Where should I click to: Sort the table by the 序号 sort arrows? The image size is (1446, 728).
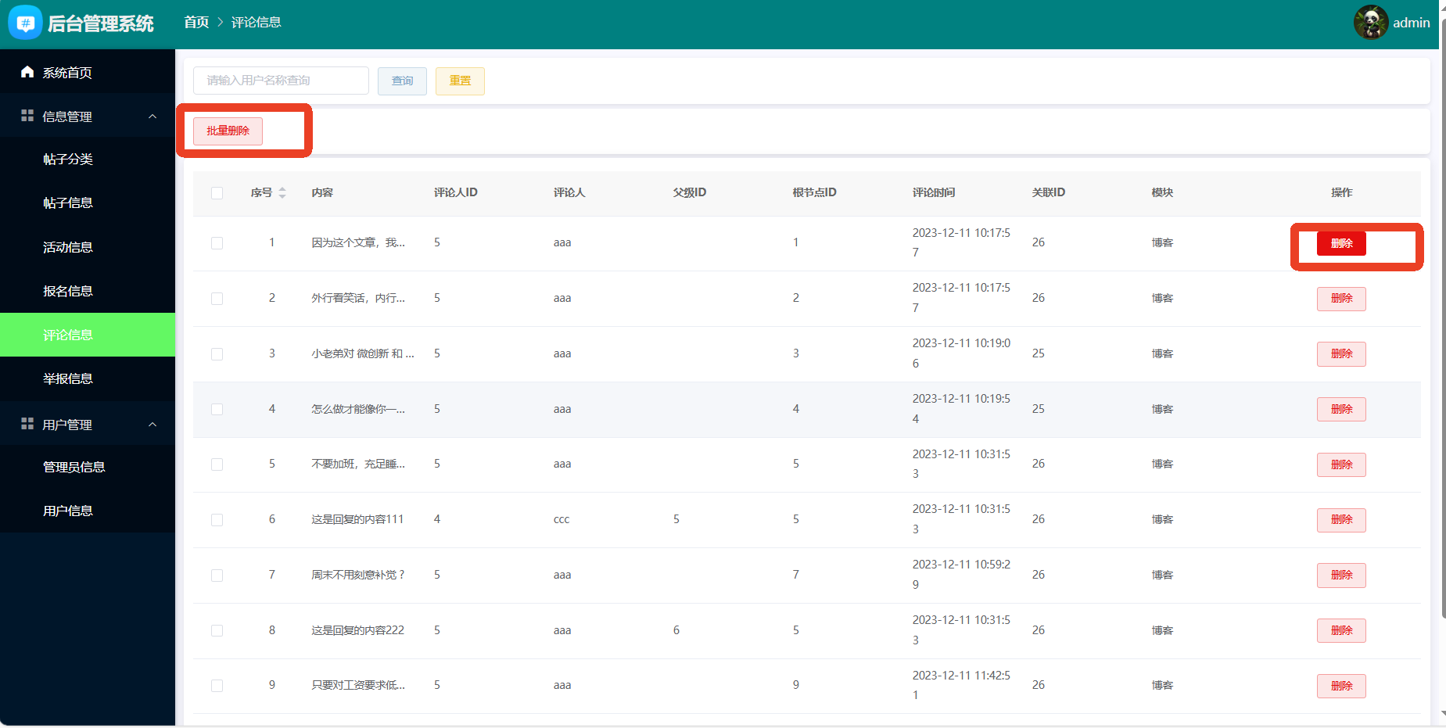pos(282,192)
